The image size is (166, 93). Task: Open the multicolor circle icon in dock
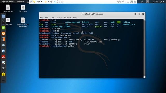[x=3, y=63]
